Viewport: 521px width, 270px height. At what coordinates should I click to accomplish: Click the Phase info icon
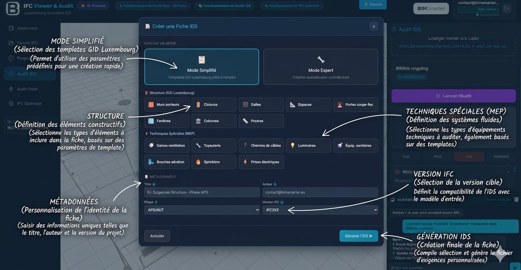coord(156,202)
